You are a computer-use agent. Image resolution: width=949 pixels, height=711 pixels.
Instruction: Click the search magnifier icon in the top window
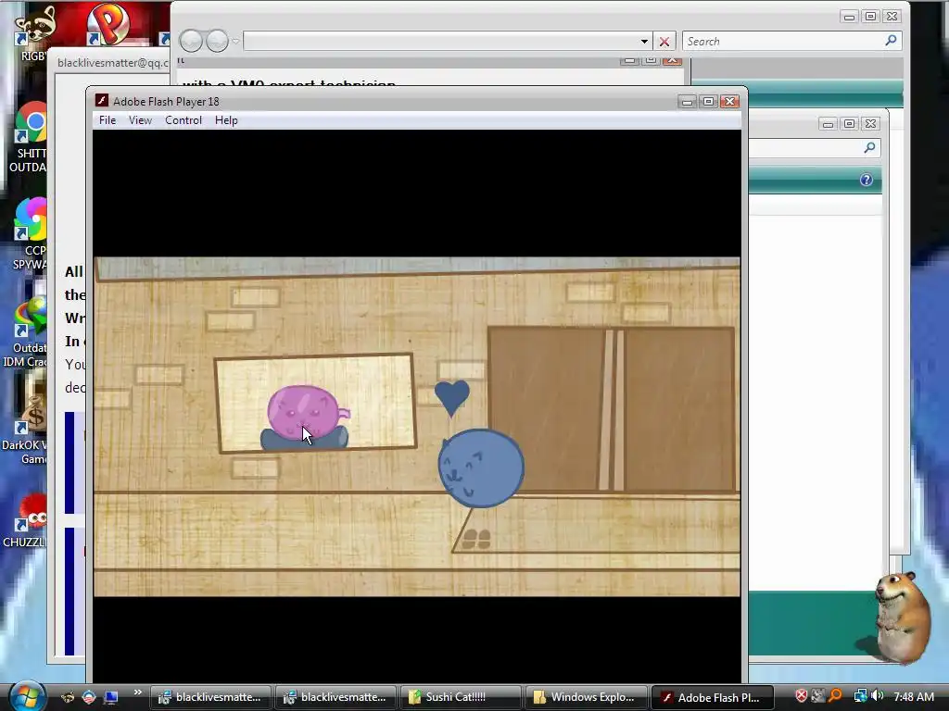tap(891, 41)
